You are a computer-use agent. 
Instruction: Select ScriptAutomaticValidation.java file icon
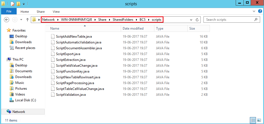point(53,42)
